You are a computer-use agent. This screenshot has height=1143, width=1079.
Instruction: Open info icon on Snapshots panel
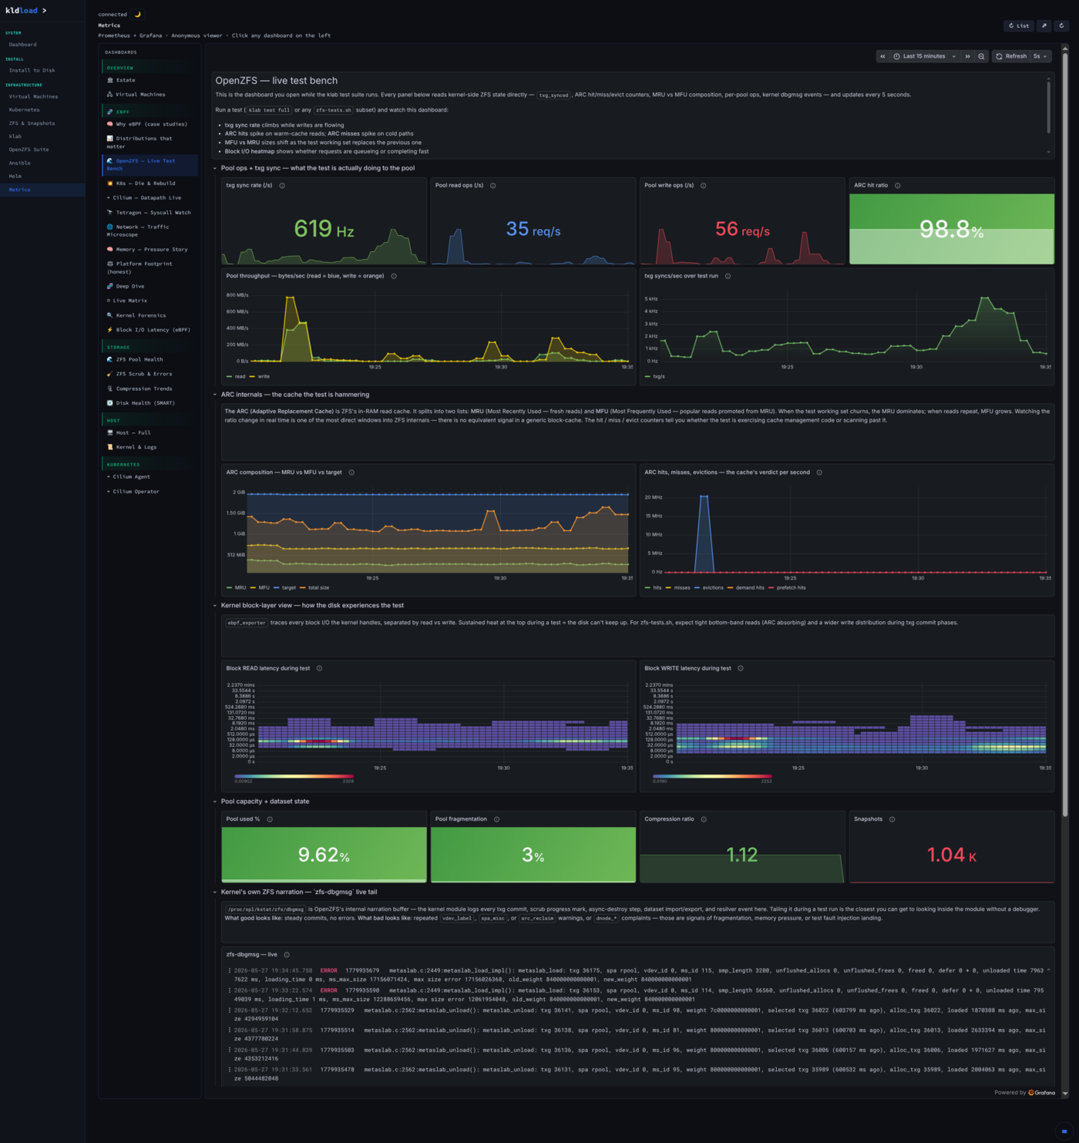click(x=892, y=819)
